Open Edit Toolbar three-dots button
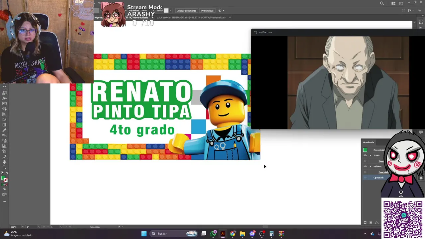Image resolution: width=425 pixels, height=239 pixels. pyautogui.click(x=5, y=201)
